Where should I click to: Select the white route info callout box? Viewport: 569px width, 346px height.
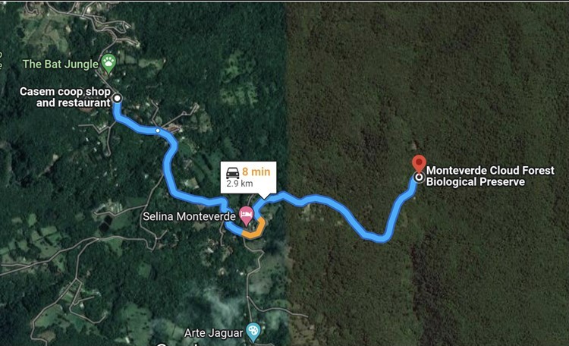249,178
